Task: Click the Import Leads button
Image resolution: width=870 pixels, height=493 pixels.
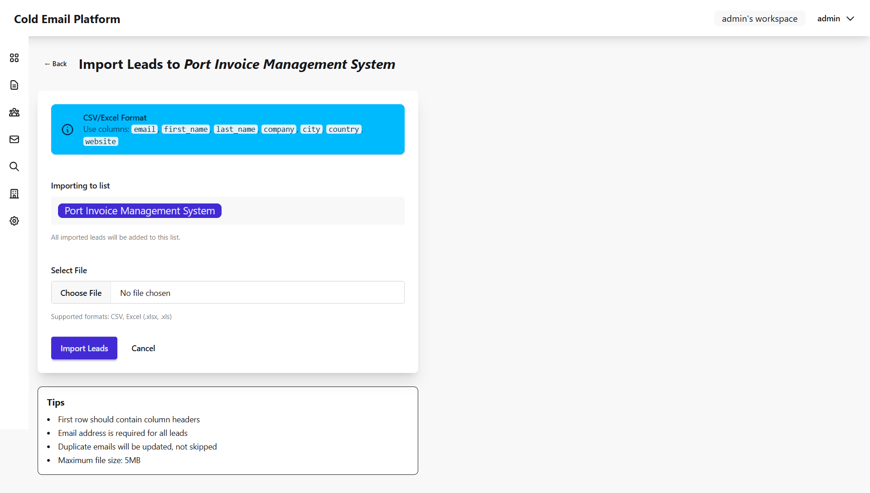Action: tap(84, 348)
